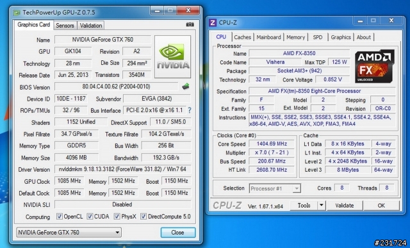Click the Multiplier value x 7.0 ( 7 - 21 )

point(272,153)
